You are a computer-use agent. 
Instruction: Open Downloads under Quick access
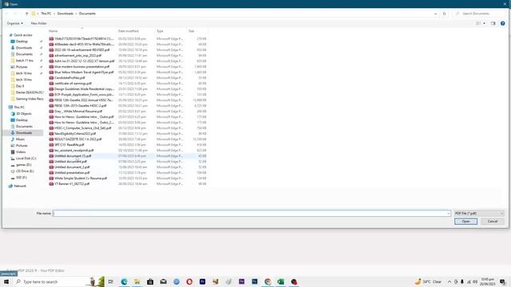pos(24,48)
